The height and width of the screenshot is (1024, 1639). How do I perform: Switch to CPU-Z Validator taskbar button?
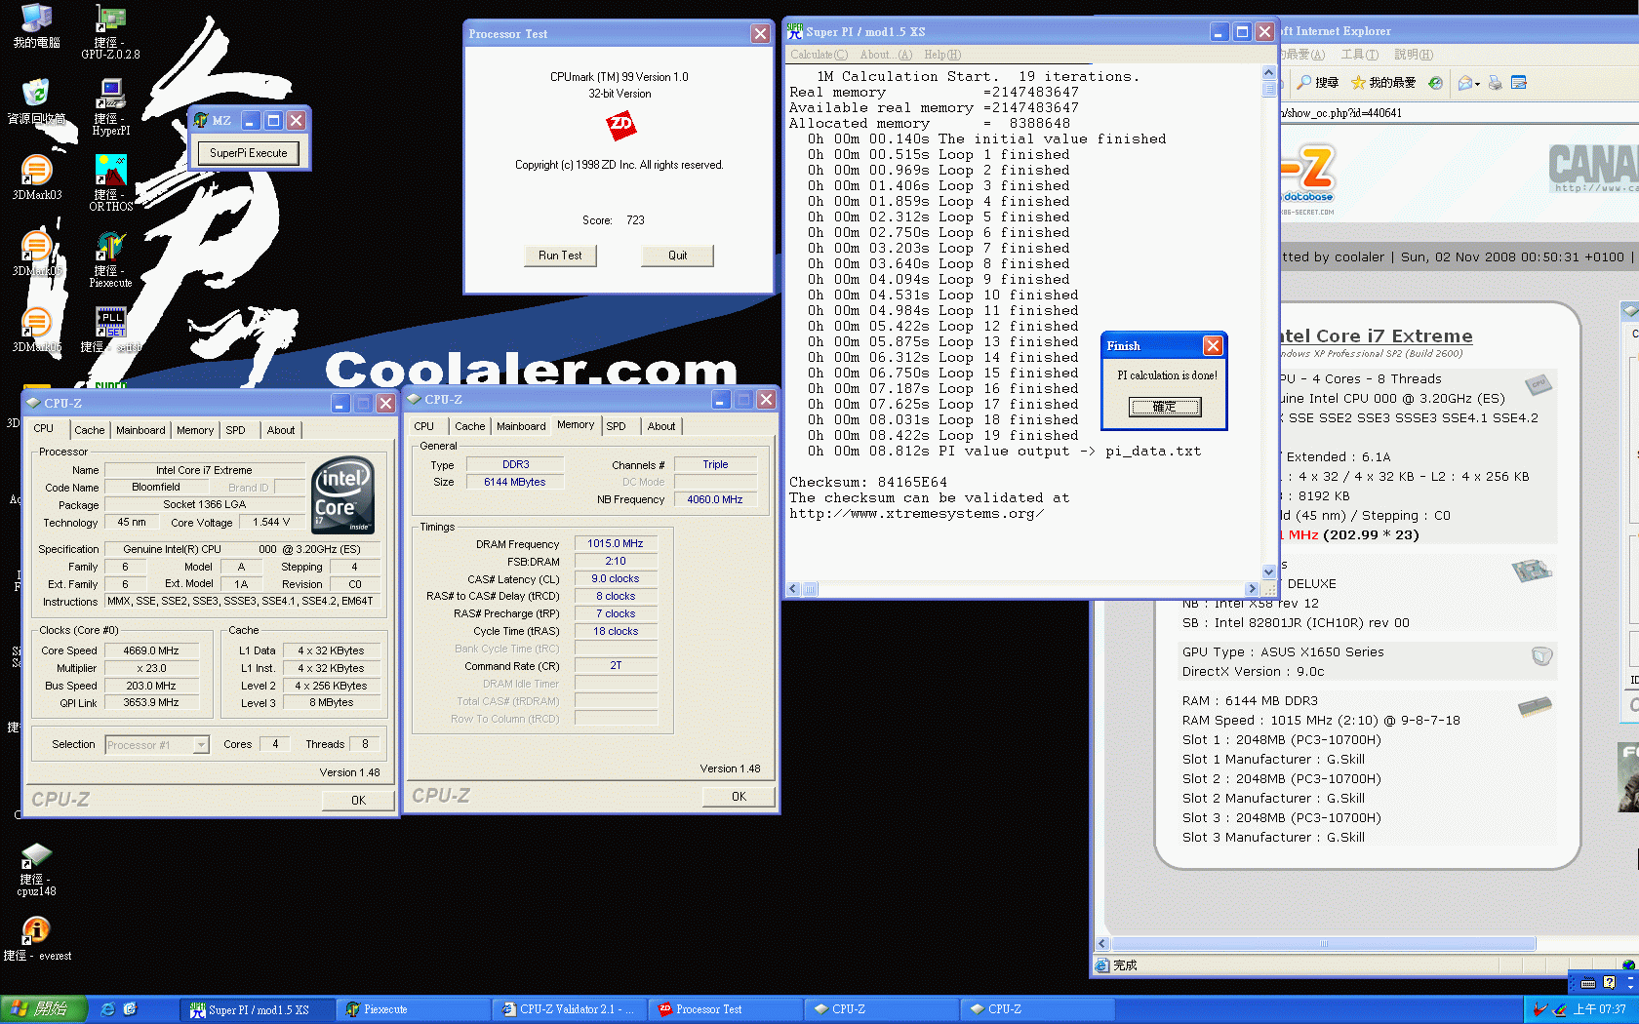click(570, 1009)
